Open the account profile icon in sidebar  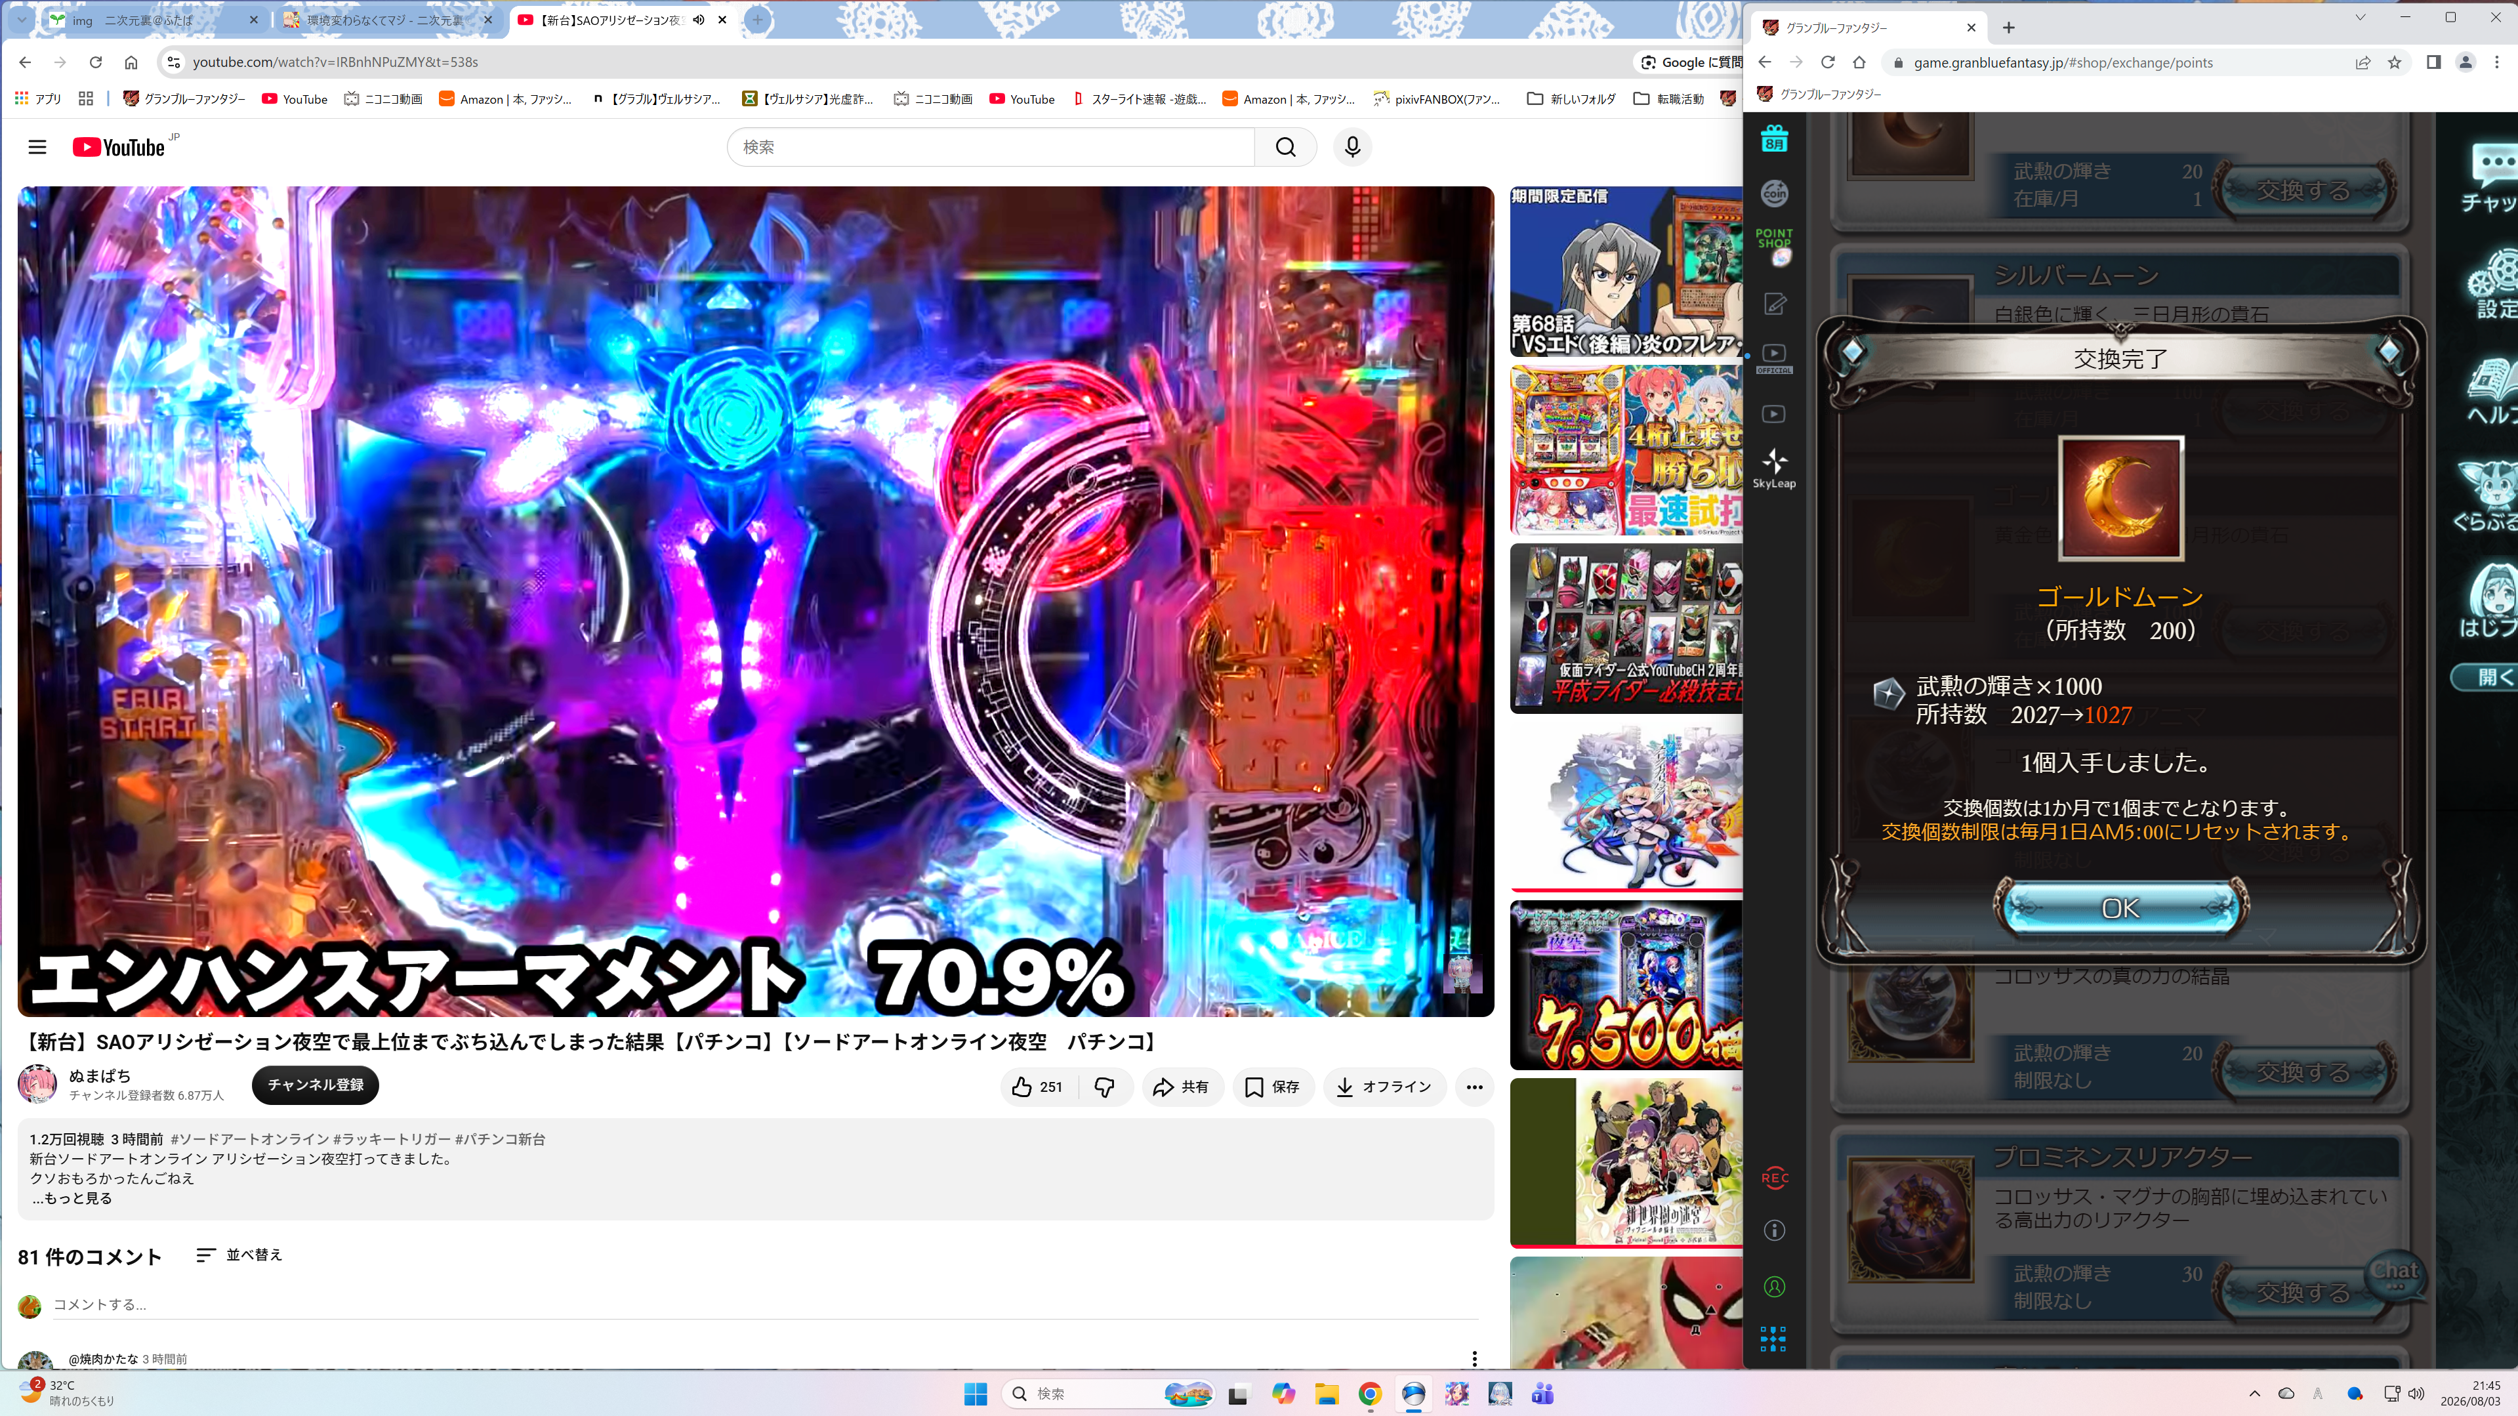(1774, 1286)
